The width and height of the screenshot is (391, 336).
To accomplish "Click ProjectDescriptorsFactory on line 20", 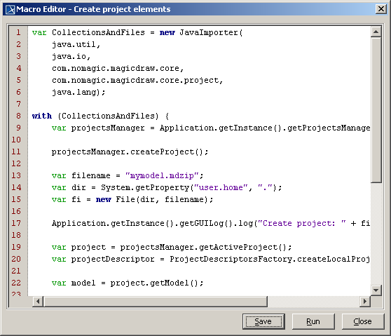I will tap(231, 259).
